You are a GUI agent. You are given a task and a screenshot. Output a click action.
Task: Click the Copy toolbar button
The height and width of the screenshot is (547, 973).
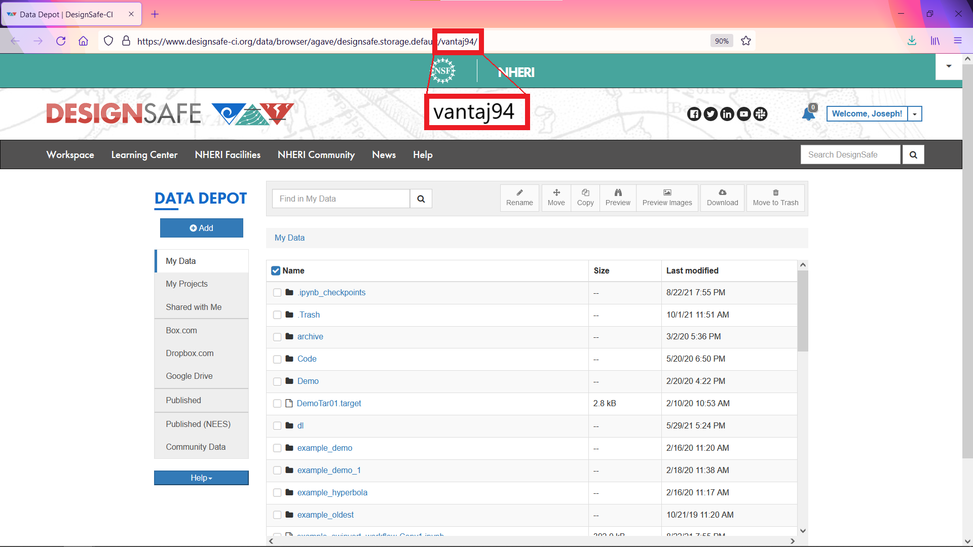pyautogui.click(x=585, y=198)
